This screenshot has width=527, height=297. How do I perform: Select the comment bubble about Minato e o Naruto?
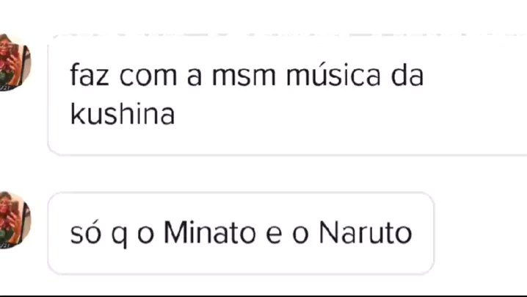coord(241,233)
